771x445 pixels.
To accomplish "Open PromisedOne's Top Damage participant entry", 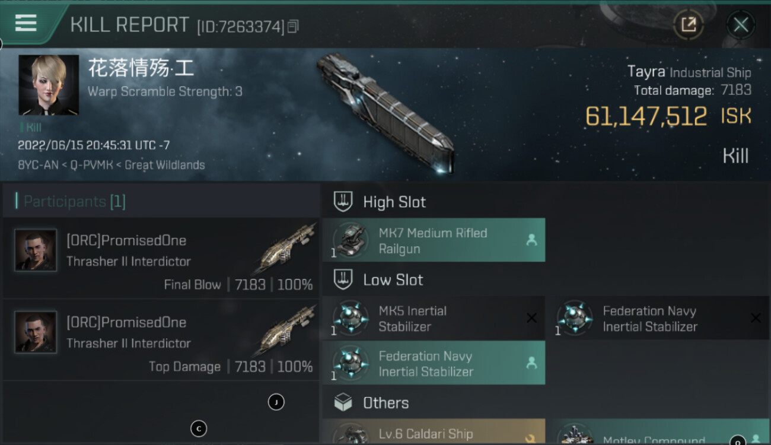I will (x=161, y=340).
